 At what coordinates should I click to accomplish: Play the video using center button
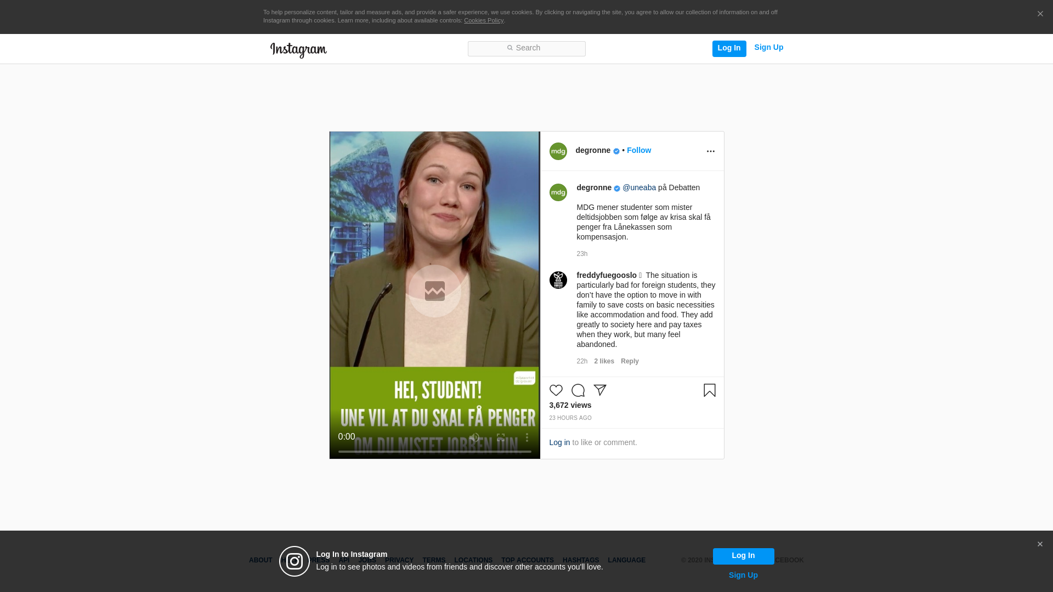click(435, 291)
